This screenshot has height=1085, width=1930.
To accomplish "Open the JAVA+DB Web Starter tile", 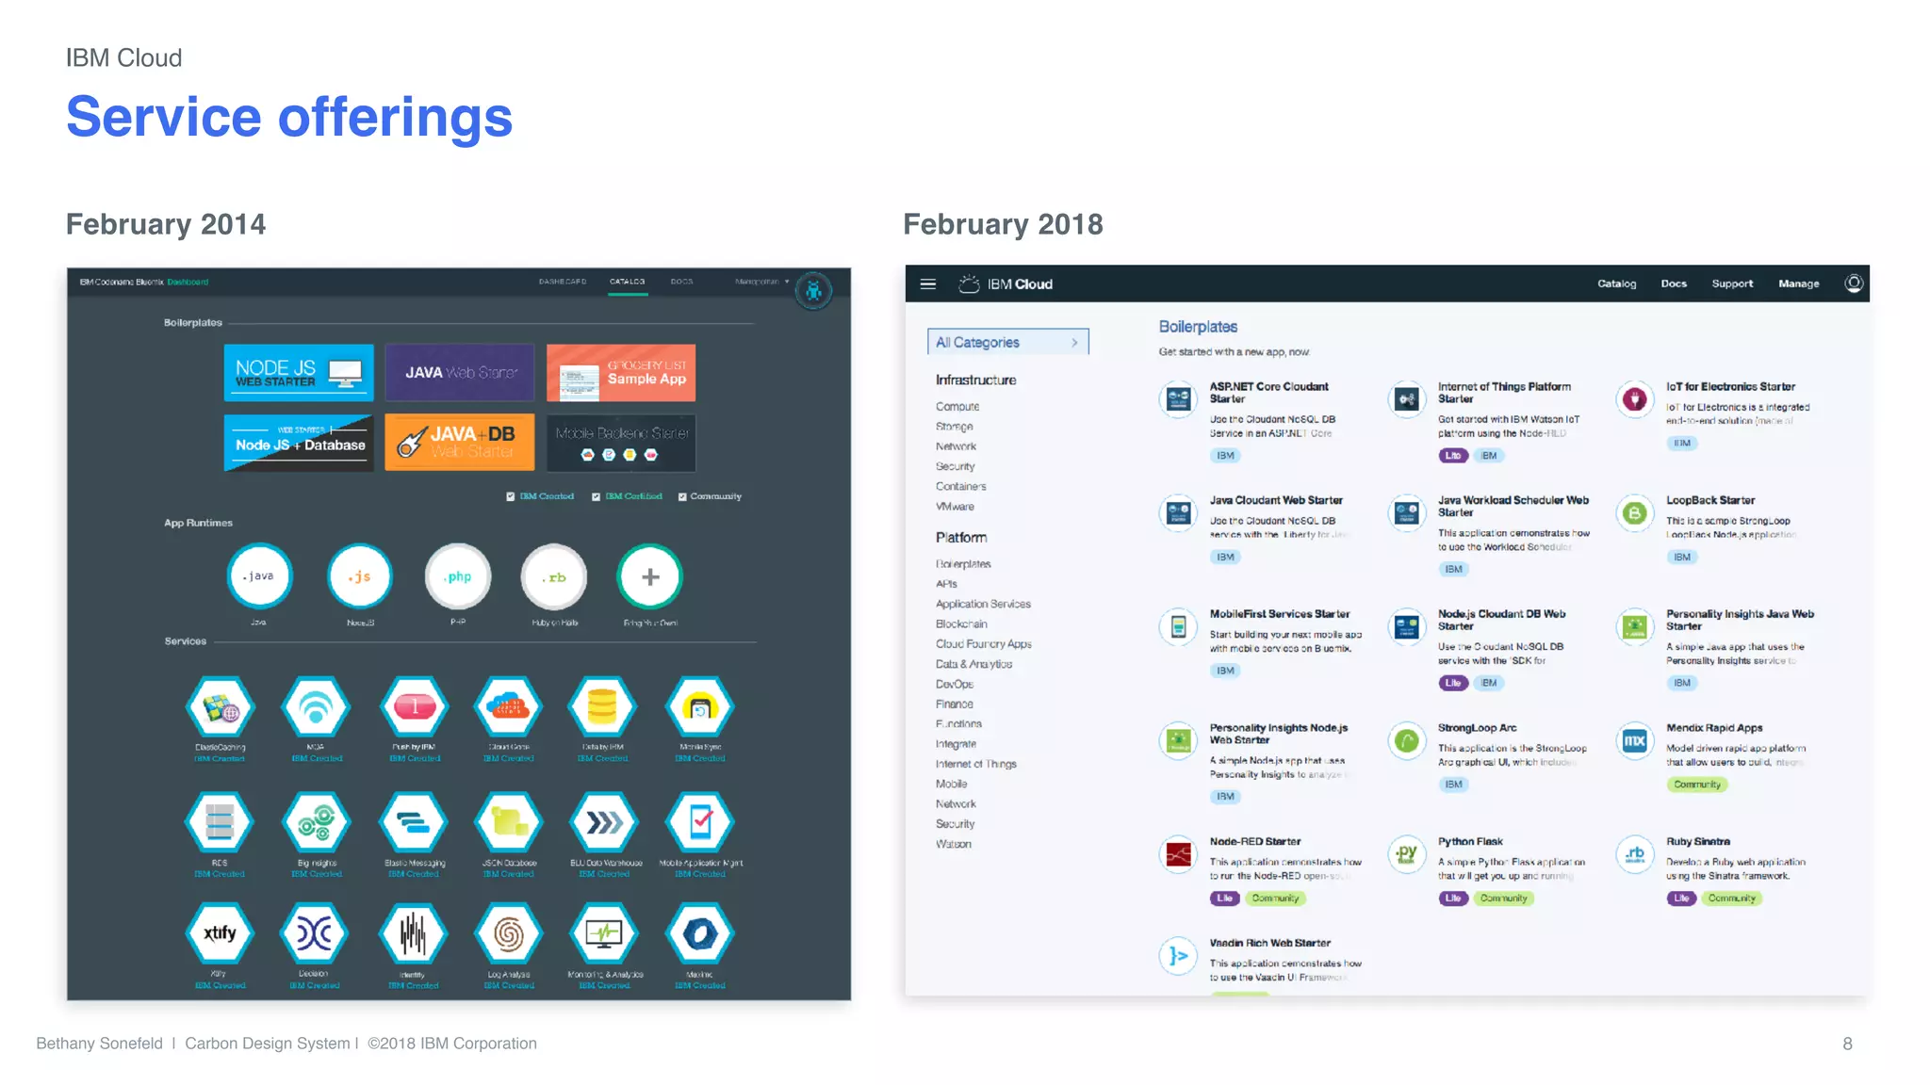I will click(460, 443).
